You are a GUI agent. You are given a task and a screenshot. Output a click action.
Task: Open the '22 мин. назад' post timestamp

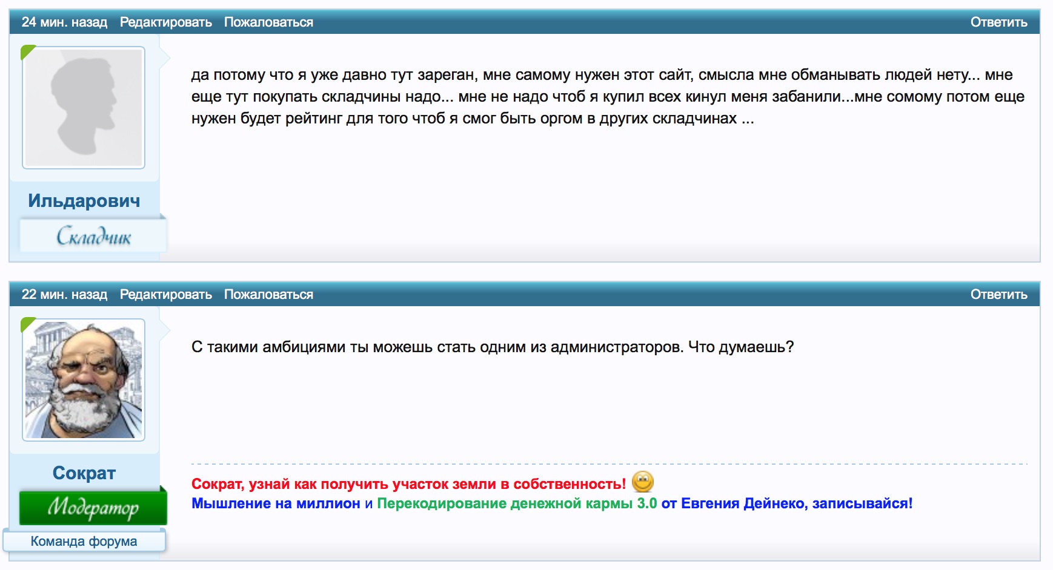pyautogui.click(x=64, y=295)
